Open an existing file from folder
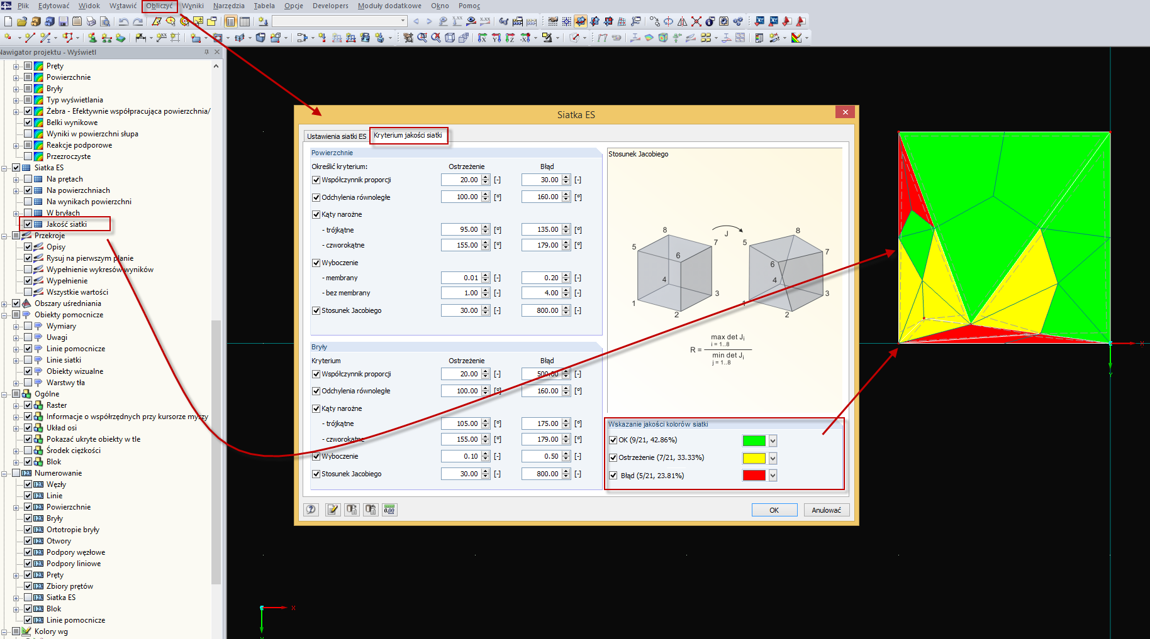This screenshot has height=639, width=1150. click(x=22, y=21)
